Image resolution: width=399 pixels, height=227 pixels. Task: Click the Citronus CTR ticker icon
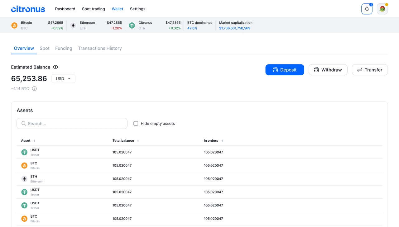132,26
